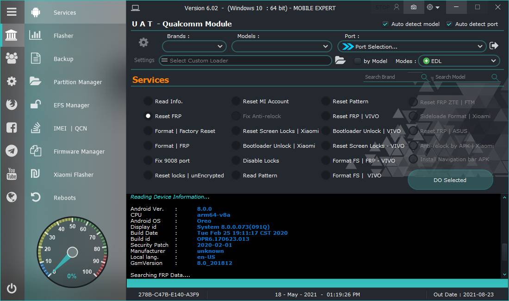
Task: Click the EFS Manager padlock icon
Action: pos(35,104)
